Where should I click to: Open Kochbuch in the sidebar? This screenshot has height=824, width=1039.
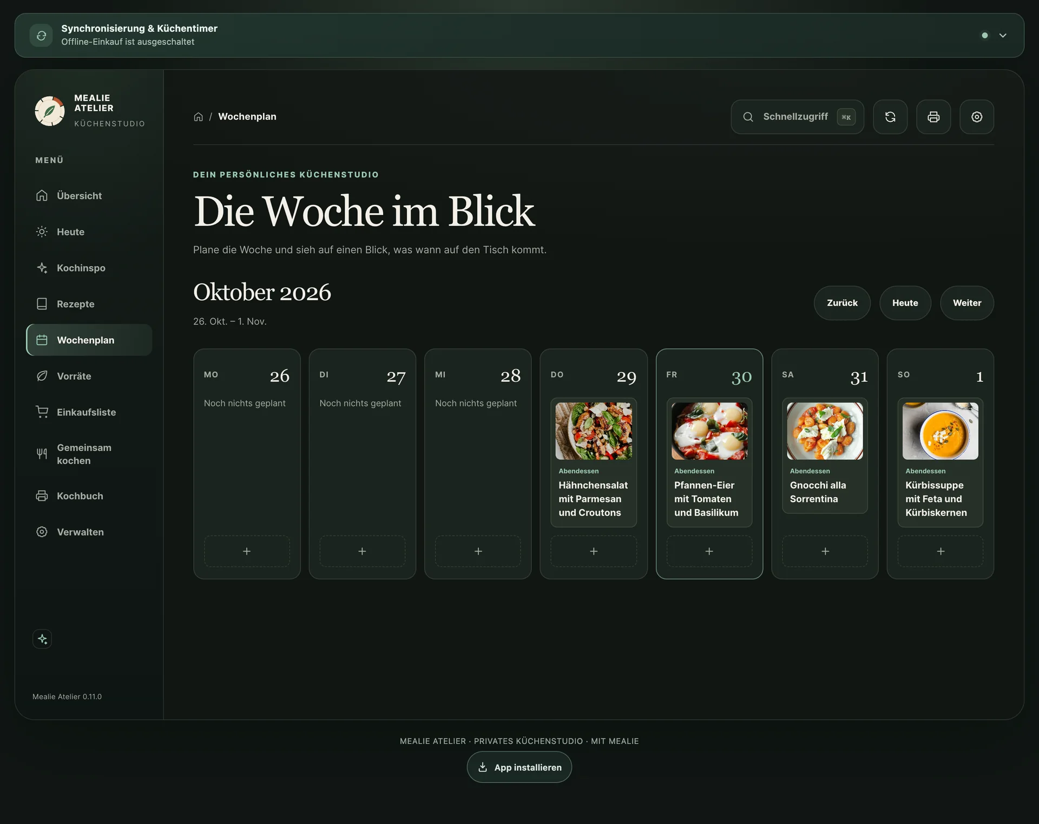[89, 496]
